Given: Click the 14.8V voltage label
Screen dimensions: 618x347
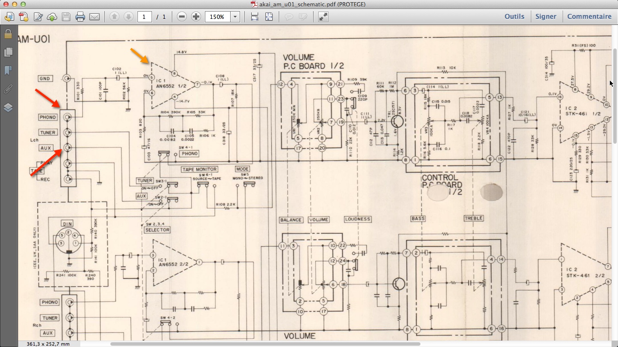Looking at the screenshot, I should [181, 53].
